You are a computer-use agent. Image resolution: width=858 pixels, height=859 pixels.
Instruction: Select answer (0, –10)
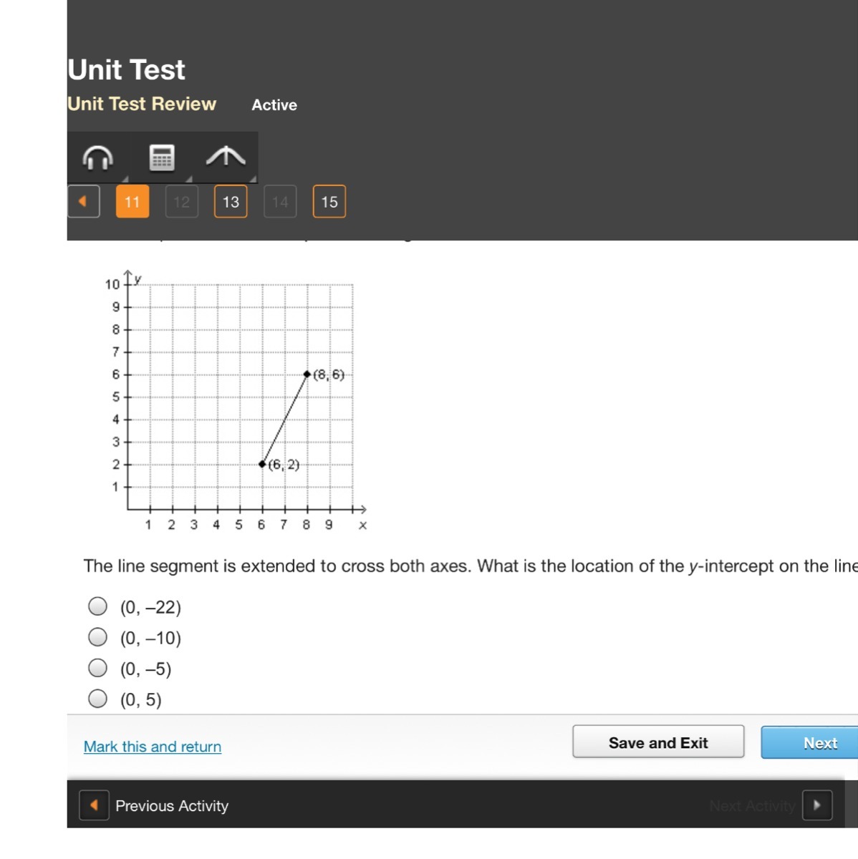98,637
